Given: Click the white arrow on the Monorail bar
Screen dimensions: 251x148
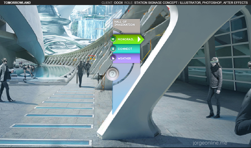Looking at the screenshot, I should click(x=139, y=39).
